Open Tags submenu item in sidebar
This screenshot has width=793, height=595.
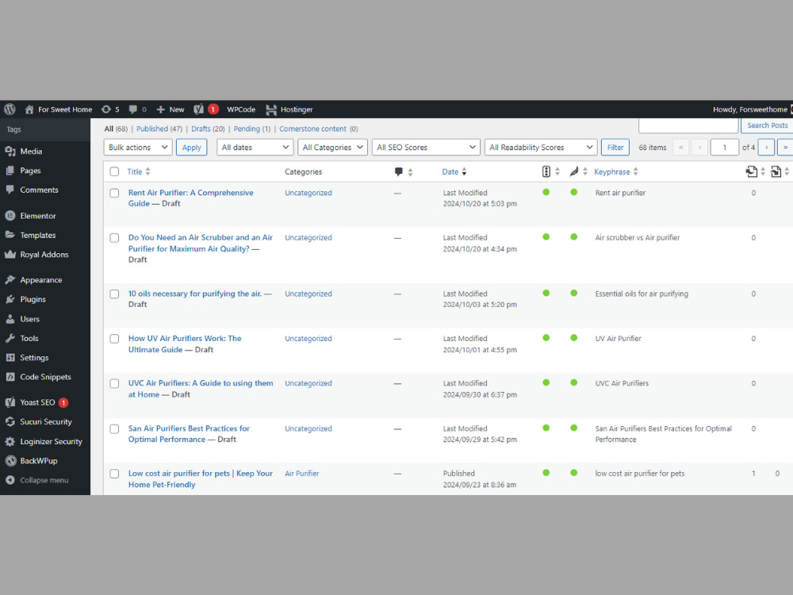14,129
